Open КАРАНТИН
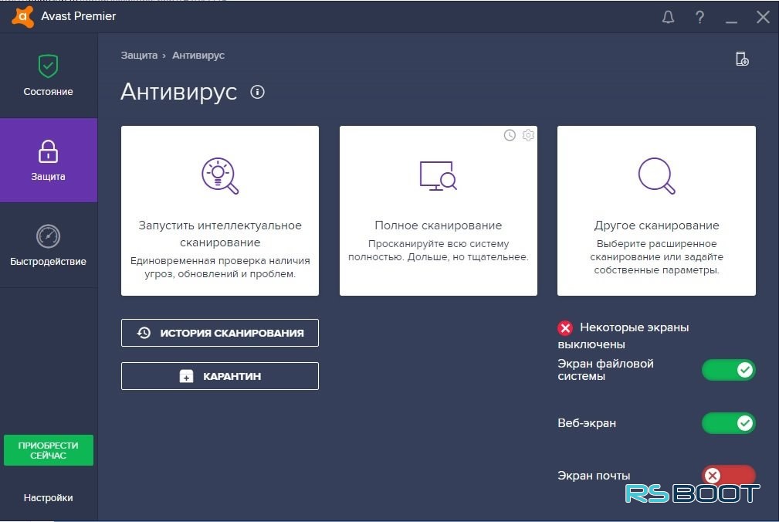Viewport: 779px width, 522px height. (x=219, y=376)
